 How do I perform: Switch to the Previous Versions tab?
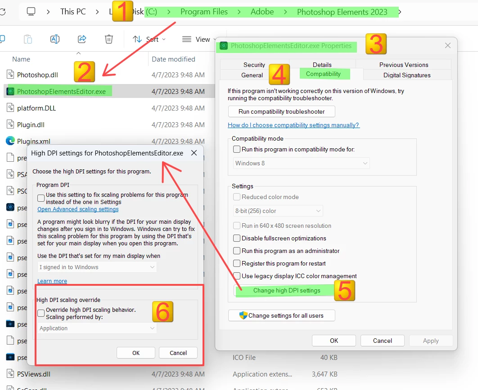[x=404, y=65]
